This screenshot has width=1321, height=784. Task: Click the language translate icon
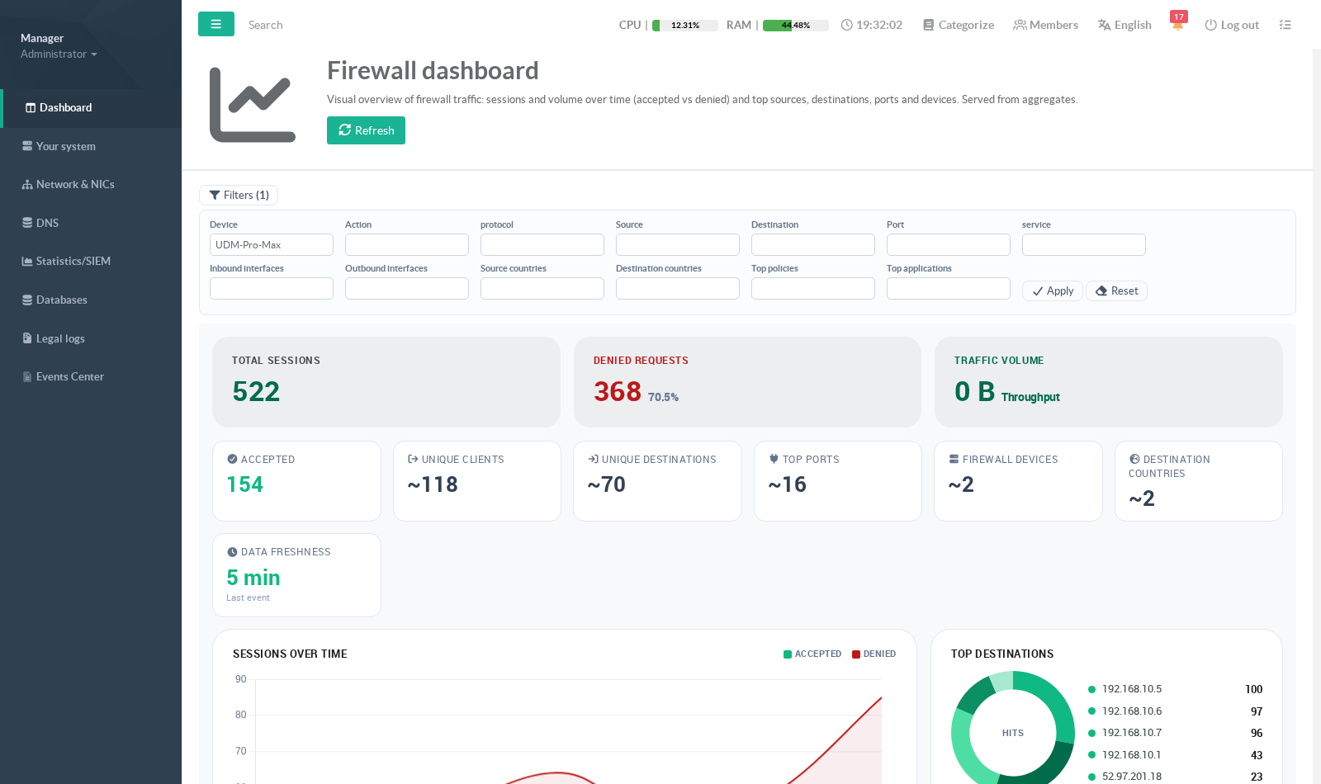(1104, 25)
